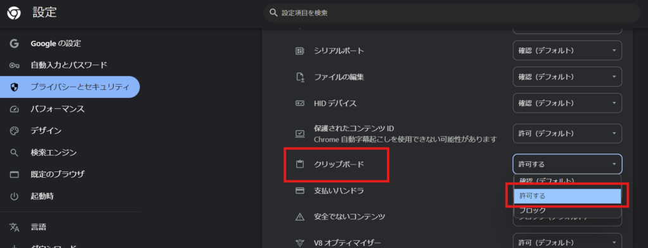Click the shield icon for プライバシーとセキュリティ
This screenshot has height=248, width=648.
(15, 87)
